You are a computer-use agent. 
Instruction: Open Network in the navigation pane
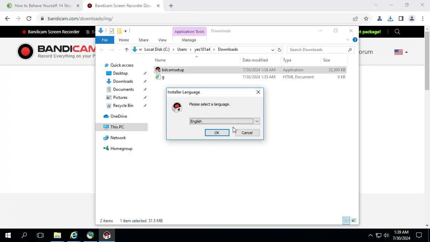point(118,138)
